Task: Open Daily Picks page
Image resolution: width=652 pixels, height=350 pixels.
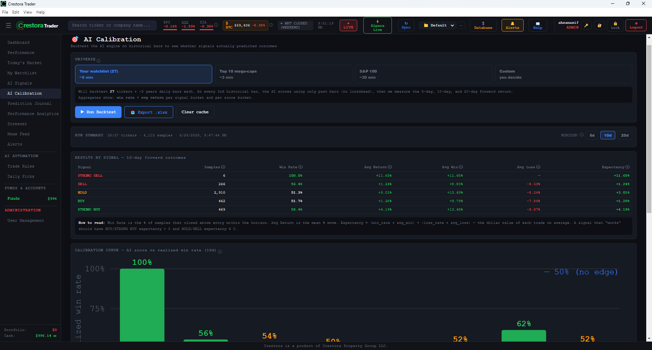Action: 31,176
